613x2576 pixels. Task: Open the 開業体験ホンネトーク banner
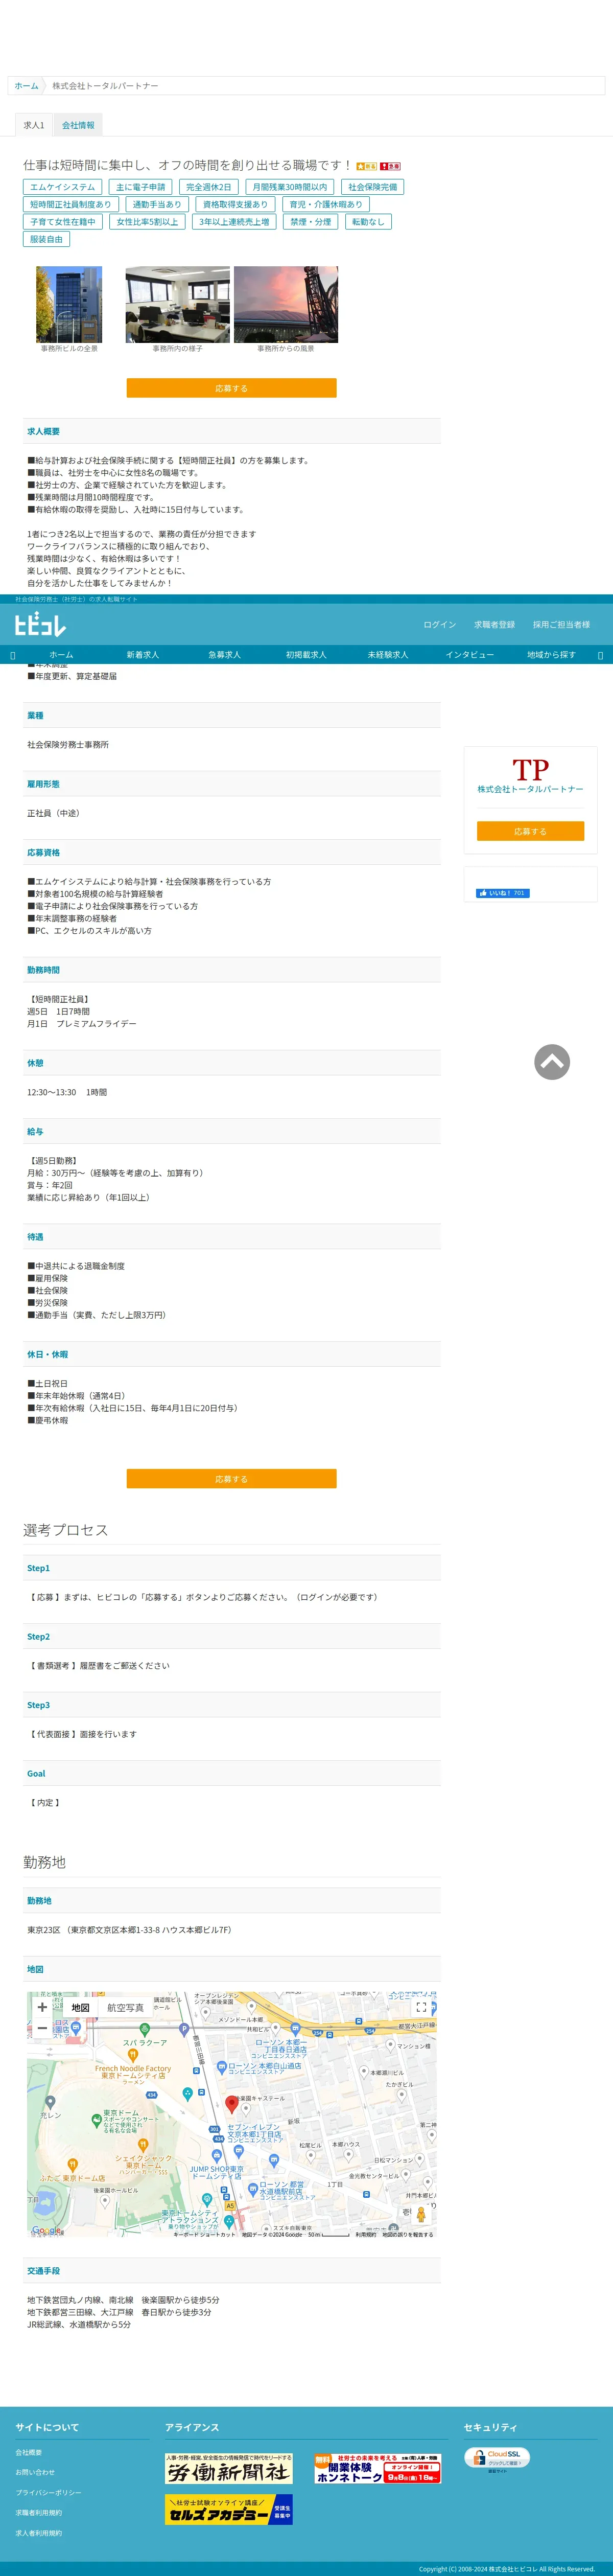pyautogui.click(x=377, y=2468)
